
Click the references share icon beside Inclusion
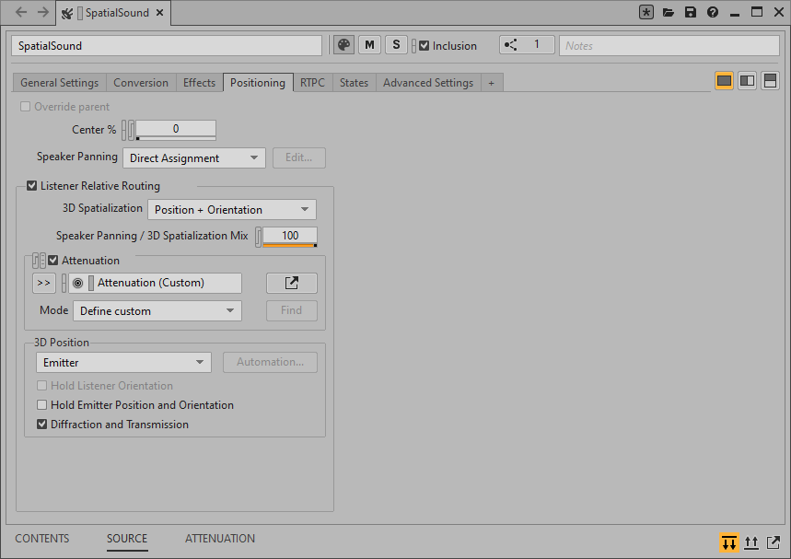(512, 45)
